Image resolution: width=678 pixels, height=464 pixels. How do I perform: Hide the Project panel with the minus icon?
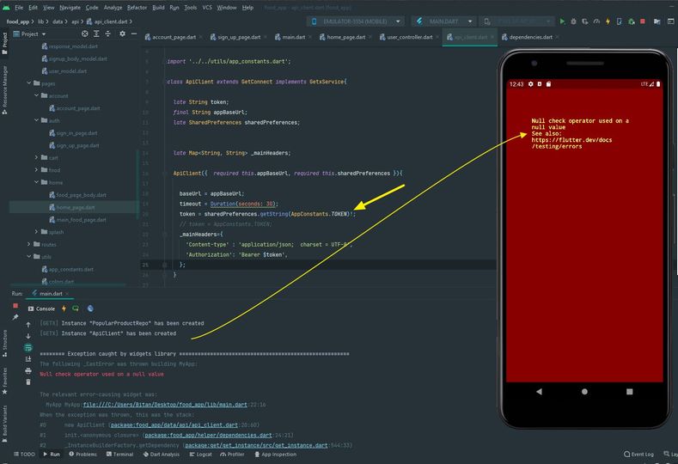(x=134, y=34)
